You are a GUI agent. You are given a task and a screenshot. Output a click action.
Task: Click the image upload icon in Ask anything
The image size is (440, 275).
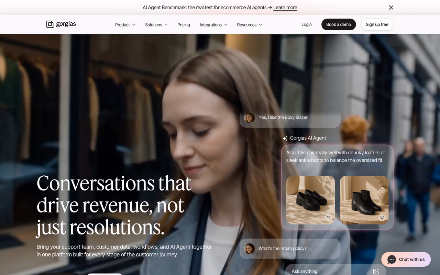pyautogui.click(x=376, y=271)
